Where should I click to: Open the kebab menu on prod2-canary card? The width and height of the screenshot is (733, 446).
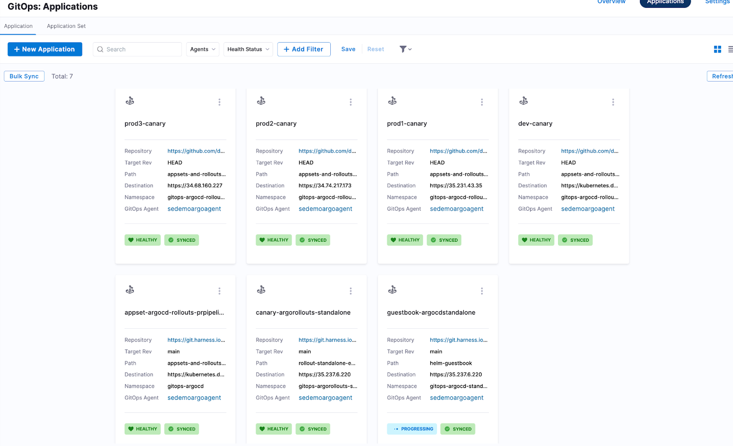point(350,102)
